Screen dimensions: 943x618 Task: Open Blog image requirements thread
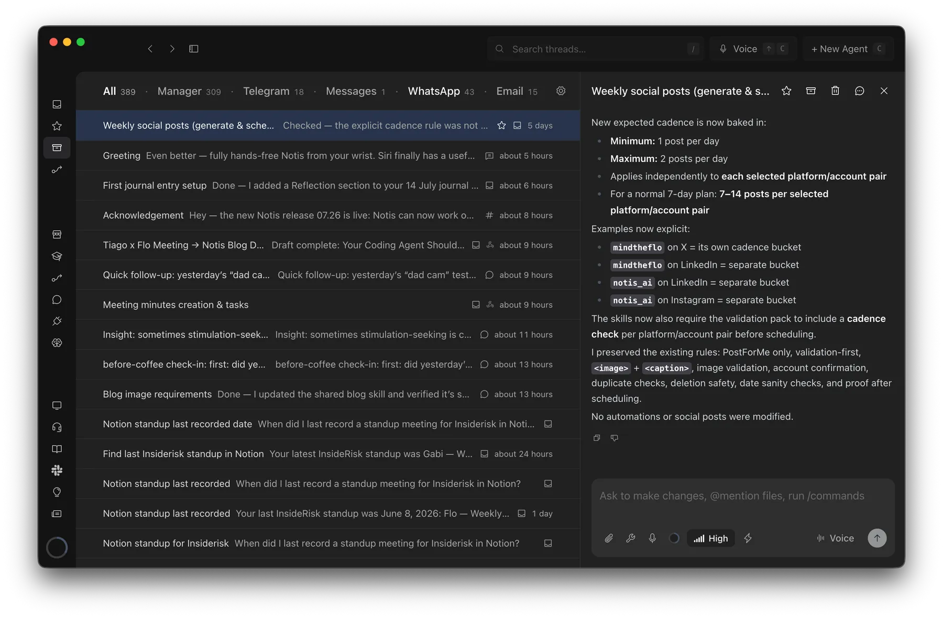328,394
